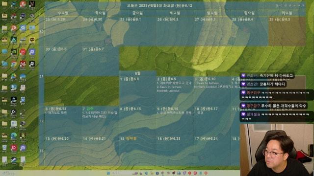
Task: Click week number 32 on calendar edge
Action: pos(41,121)
